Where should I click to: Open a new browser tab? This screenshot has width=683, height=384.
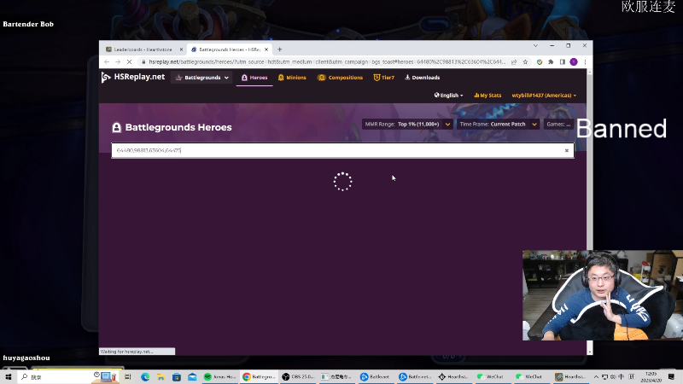(280, 49)
